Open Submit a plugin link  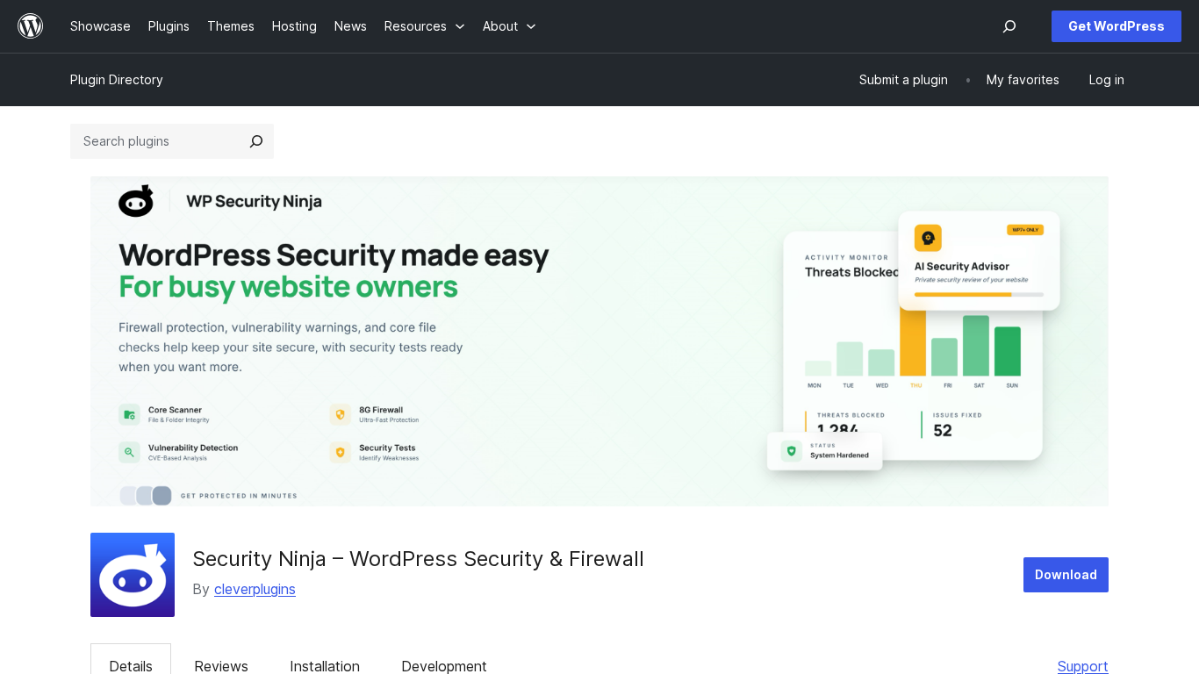tap(903, 80)
